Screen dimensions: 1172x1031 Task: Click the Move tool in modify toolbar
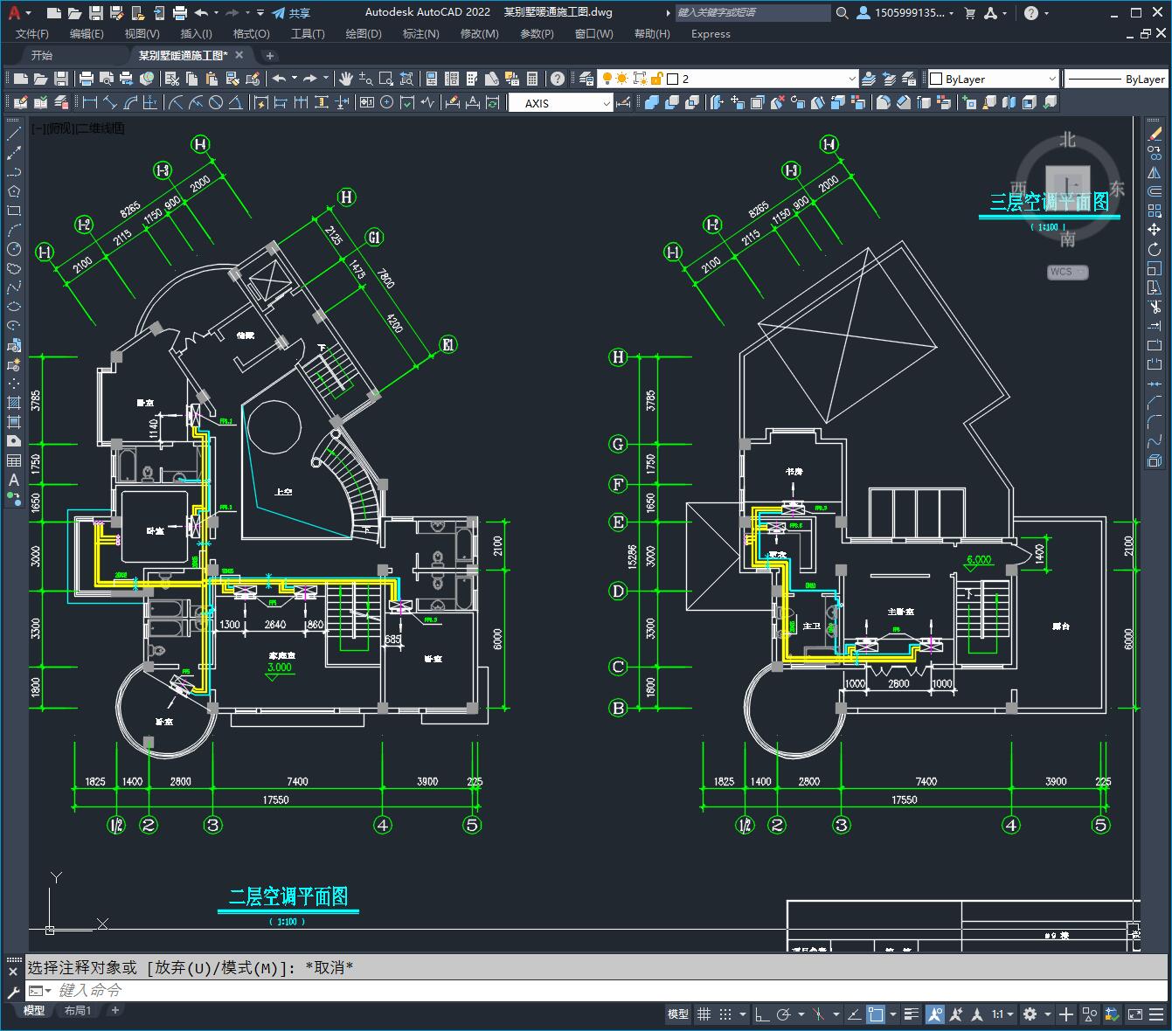click(x=1155, y=230)
